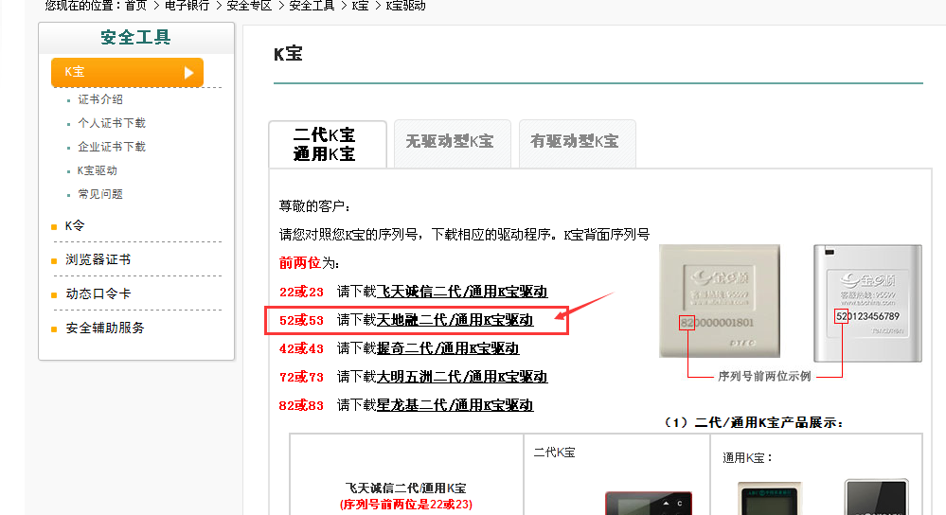Go to 安全专区 in the breadcrumb
Image resolution: width=946 pixels, height=515 pixels.
click(249, 6)
